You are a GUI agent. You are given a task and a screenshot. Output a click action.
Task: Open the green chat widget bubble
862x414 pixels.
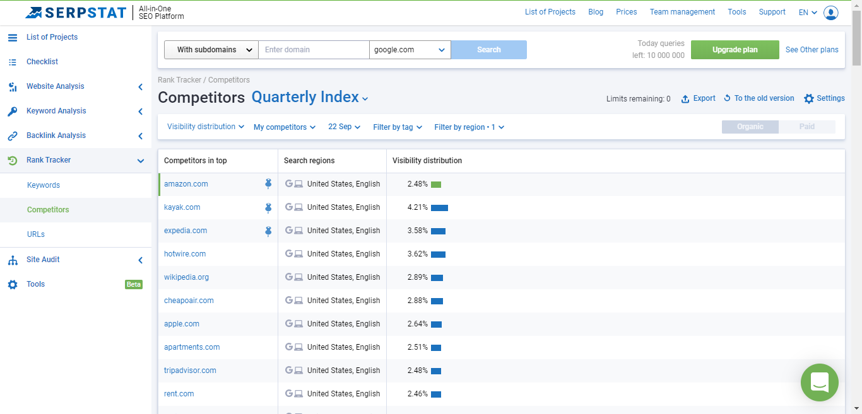coord(820,382)
